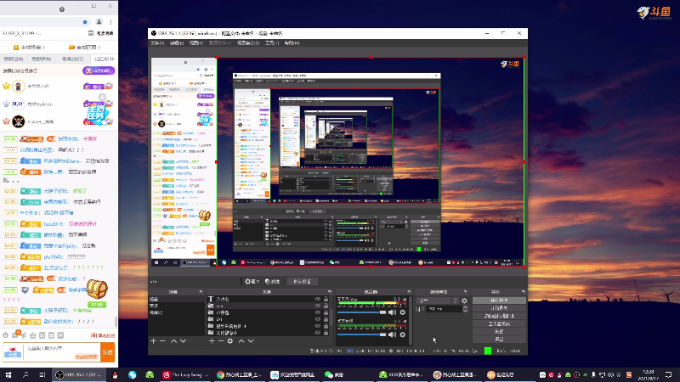Move selected scene up in Scenes dock

tap(173, 341)
